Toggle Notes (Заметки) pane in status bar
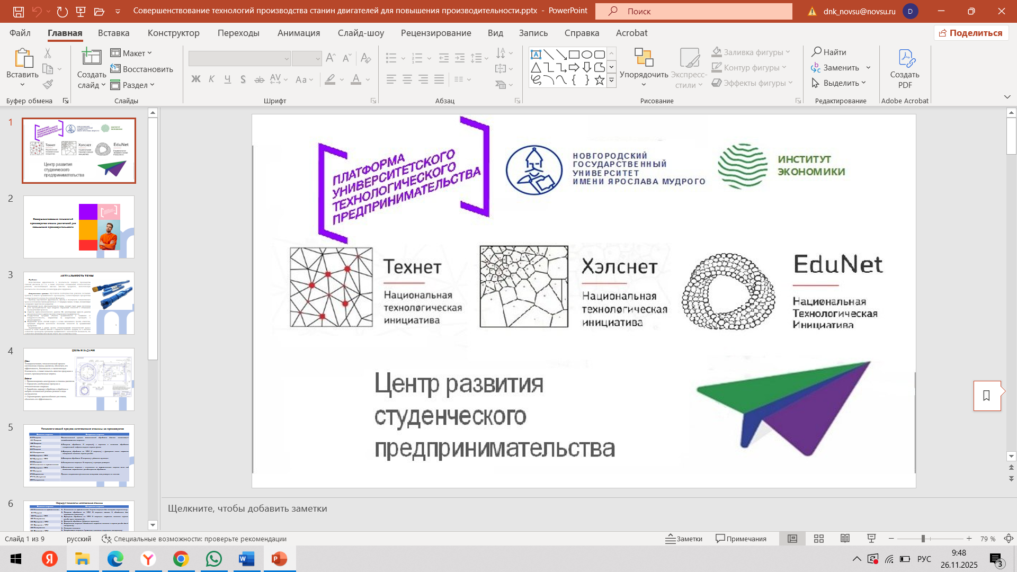 pyautogui.click(x=684, y=539)
